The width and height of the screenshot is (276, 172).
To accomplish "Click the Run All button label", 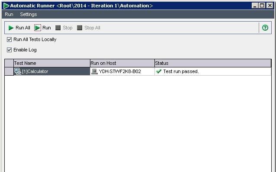I will point(23,28).
